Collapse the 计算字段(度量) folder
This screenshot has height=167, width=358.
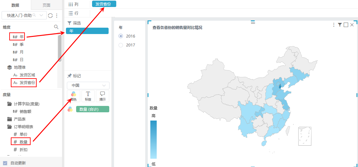point(9,104)
